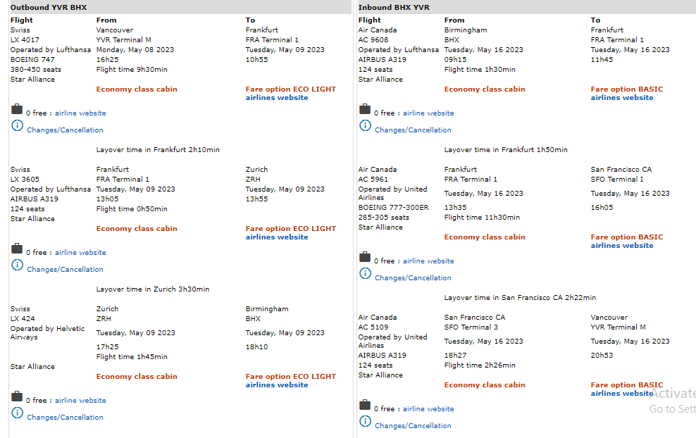Open Changes/Cancellation for Air Canada AC 5961

(x=413, y=278)
